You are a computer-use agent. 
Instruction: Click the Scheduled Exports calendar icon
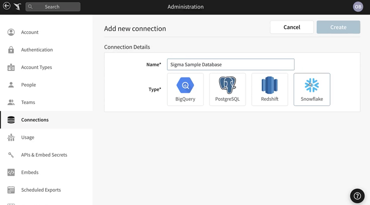11,190
